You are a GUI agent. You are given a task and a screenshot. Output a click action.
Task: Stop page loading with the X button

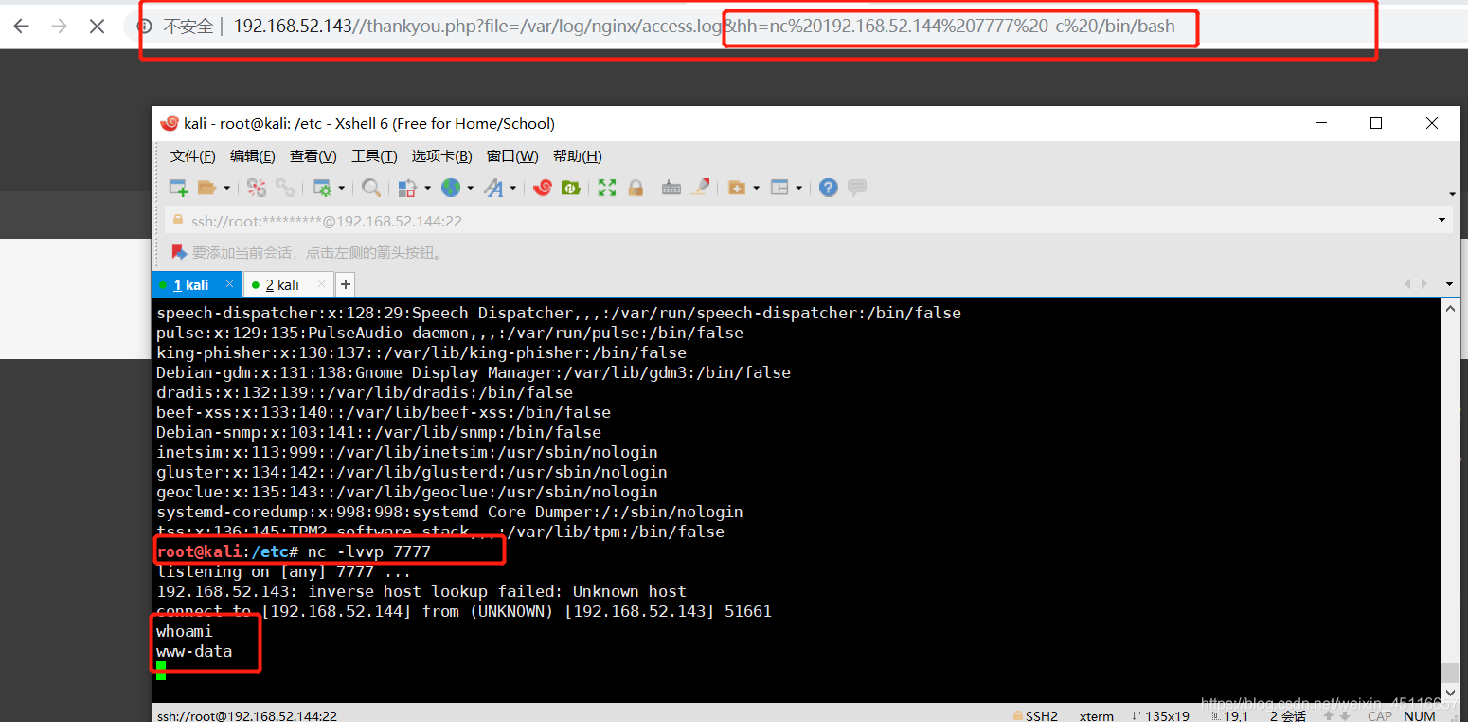(97, 27)
